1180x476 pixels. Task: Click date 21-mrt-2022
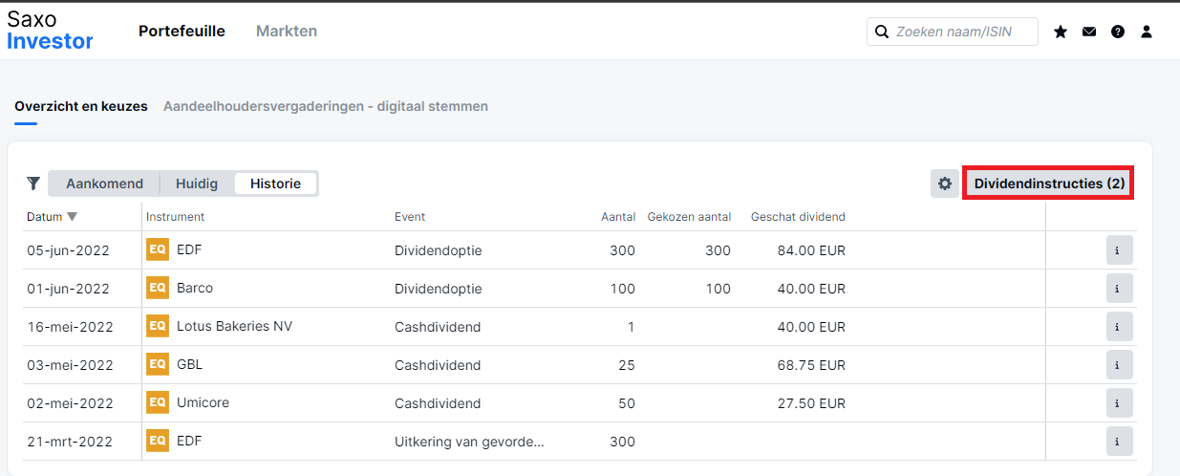(70, 442)
